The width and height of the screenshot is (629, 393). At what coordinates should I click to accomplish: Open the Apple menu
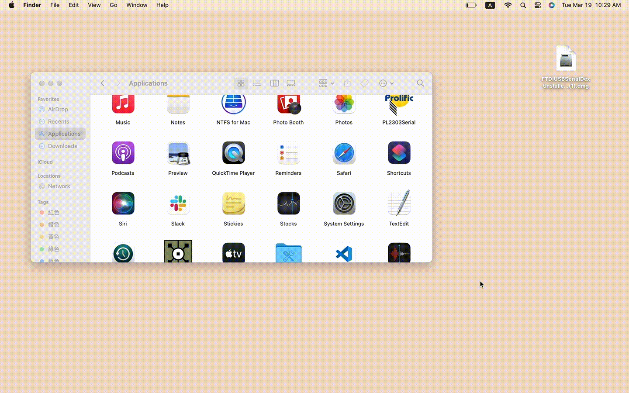point(11,5)
